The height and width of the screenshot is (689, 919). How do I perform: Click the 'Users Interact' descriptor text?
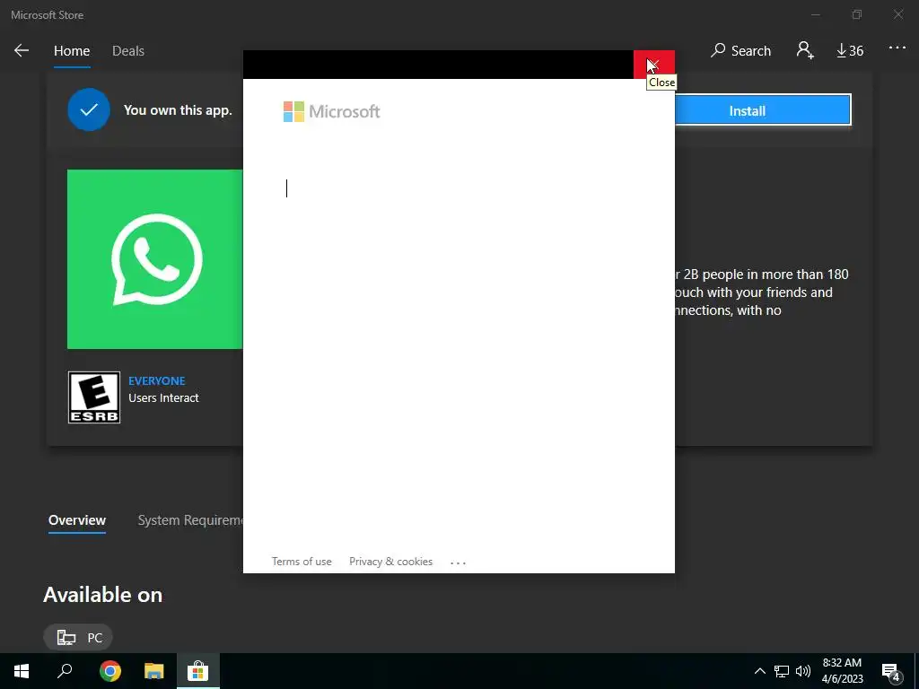tap(163, 397)
